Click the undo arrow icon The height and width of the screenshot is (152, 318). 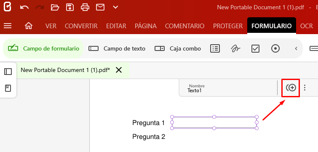pyautogui.click(x=24, y=8)
